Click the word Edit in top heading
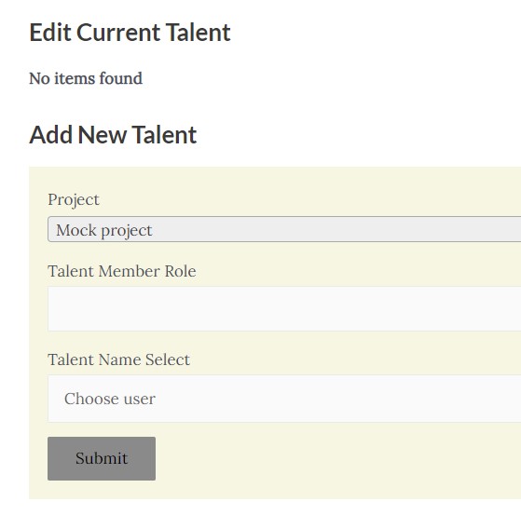521x515 pixels. pos(50,33)
